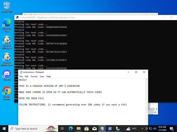The width and height of the screenshot is (177, 132).
Task: Click the Meet Now tray icon
Action: tap(147, 128)
